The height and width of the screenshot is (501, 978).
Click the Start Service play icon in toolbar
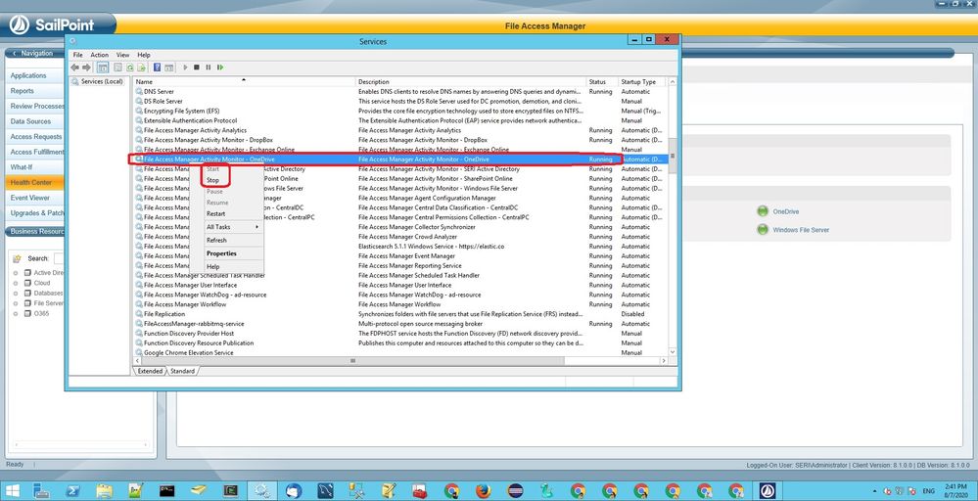coord(185,68)
